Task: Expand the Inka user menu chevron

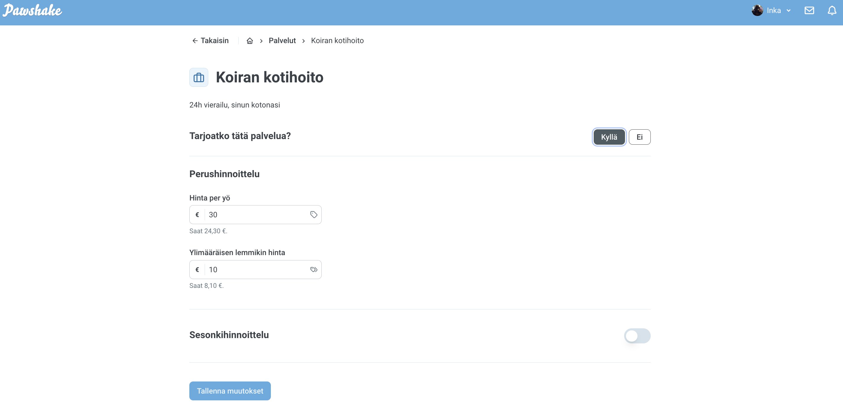Action: click(788, 10)
